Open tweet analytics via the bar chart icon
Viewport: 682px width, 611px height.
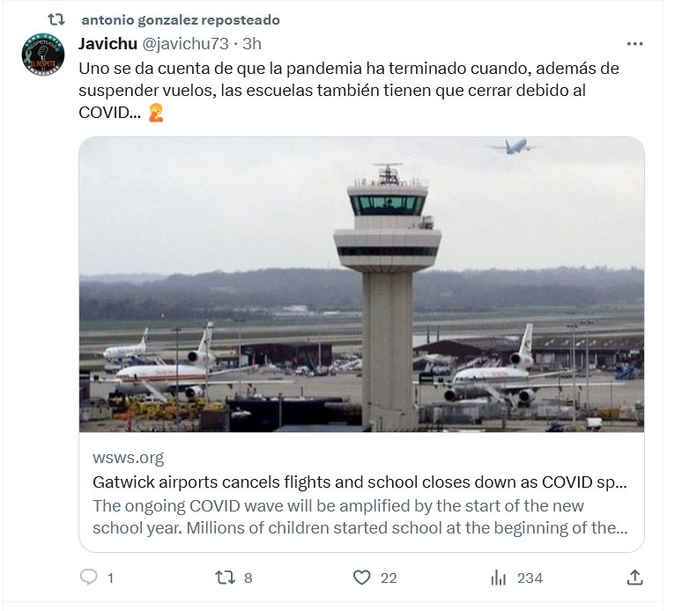tap(498, 578)
